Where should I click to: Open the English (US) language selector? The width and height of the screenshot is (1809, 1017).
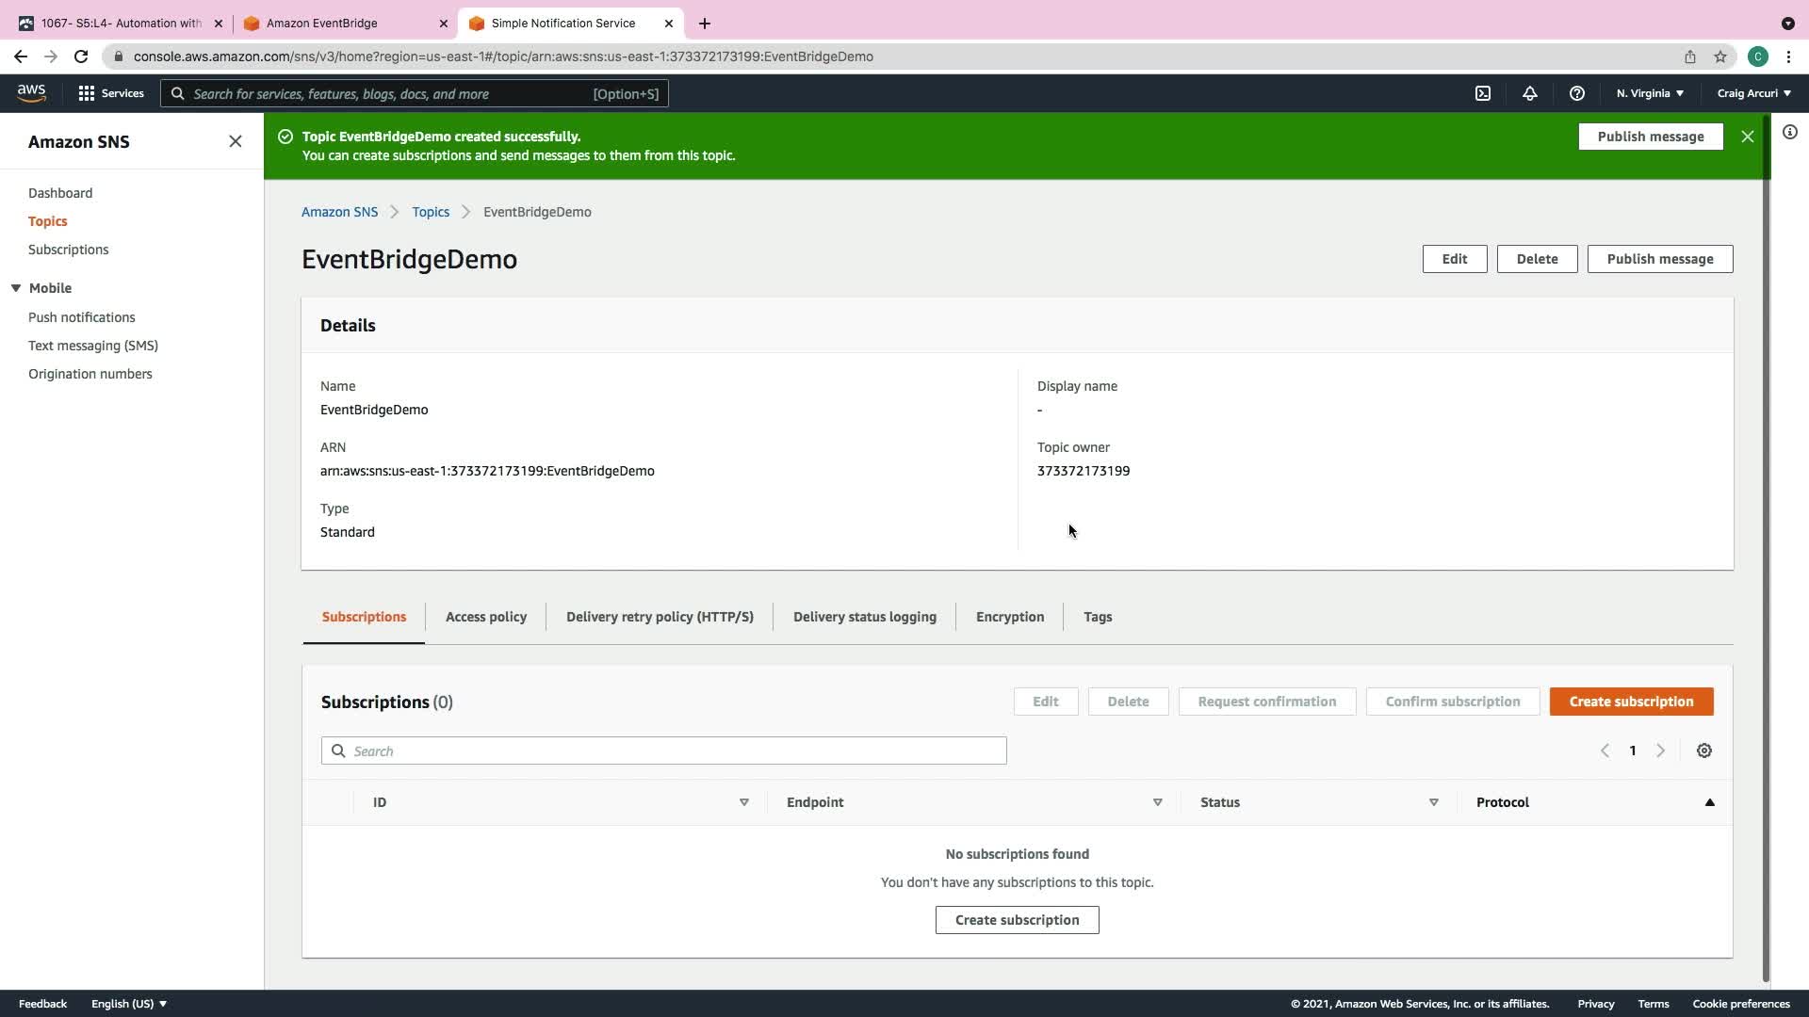click(x=128, y=1004)
